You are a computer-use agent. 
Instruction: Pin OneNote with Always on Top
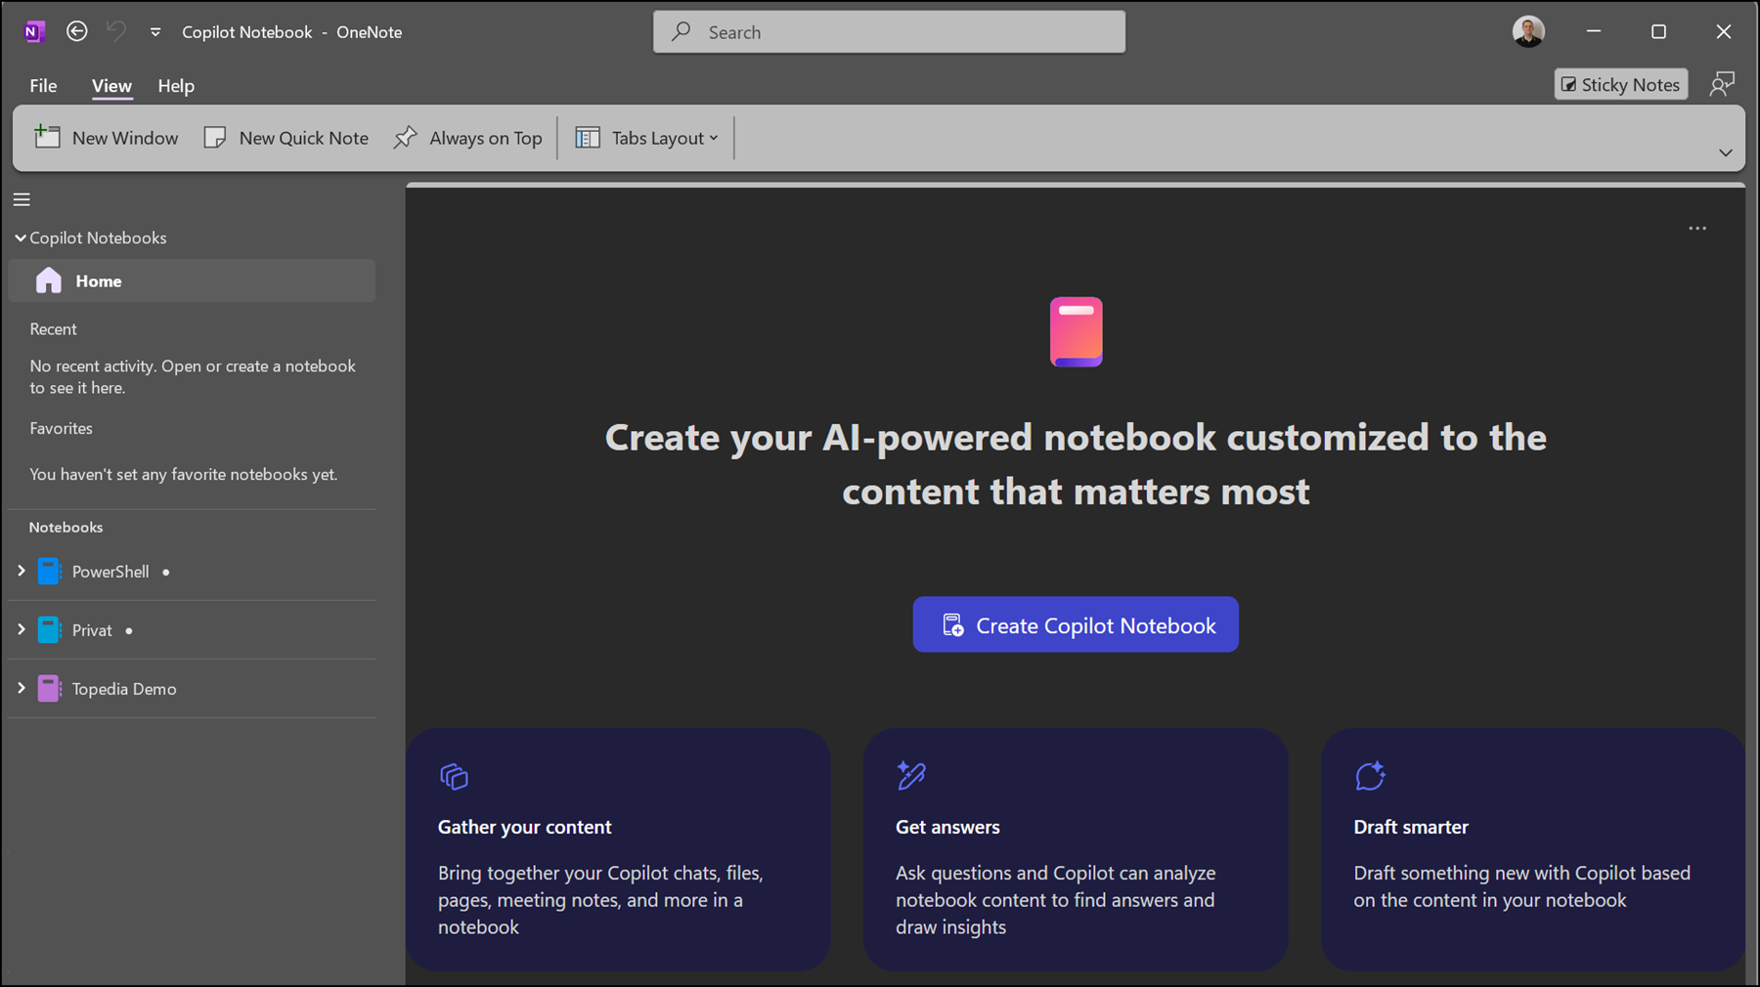tap(467, 137)
